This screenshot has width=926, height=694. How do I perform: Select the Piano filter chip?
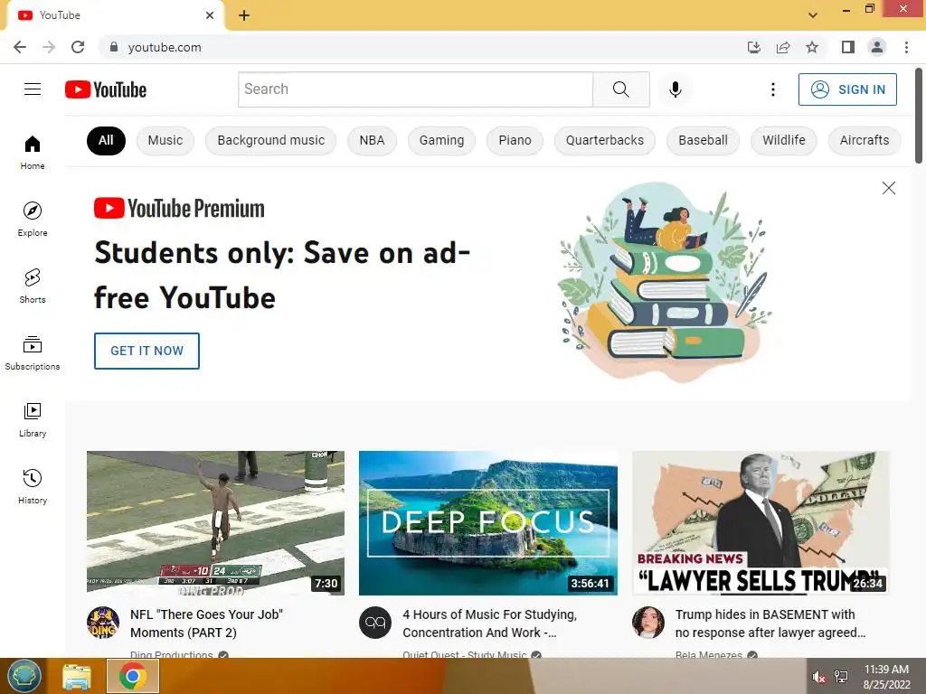pos(515,140)
